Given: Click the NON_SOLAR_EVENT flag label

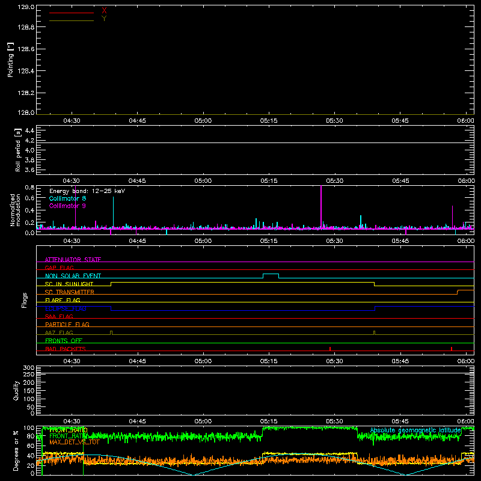Looking at the screenshot, I should (73, 276).
